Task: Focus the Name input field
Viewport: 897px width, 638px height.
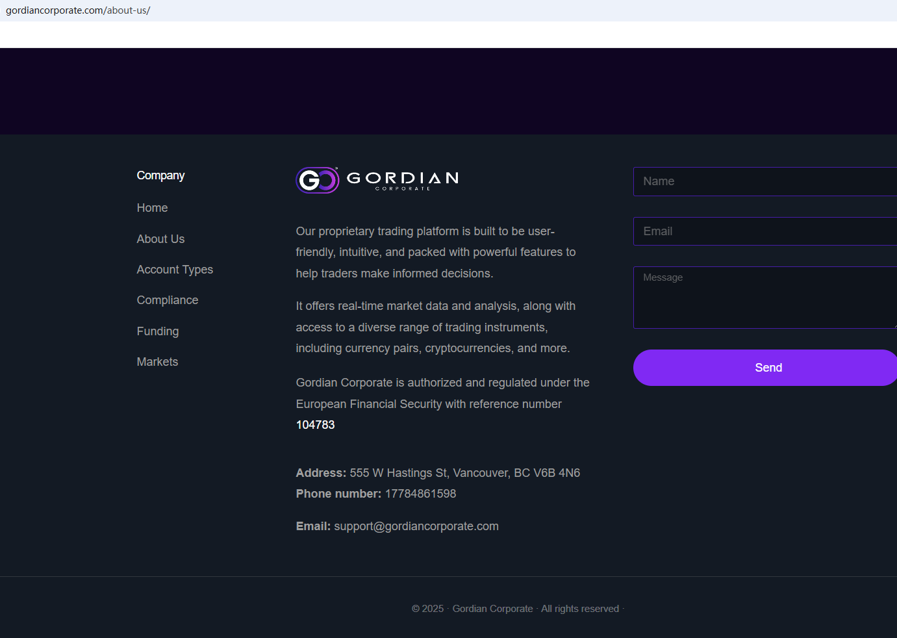Action: click(765, 181)
